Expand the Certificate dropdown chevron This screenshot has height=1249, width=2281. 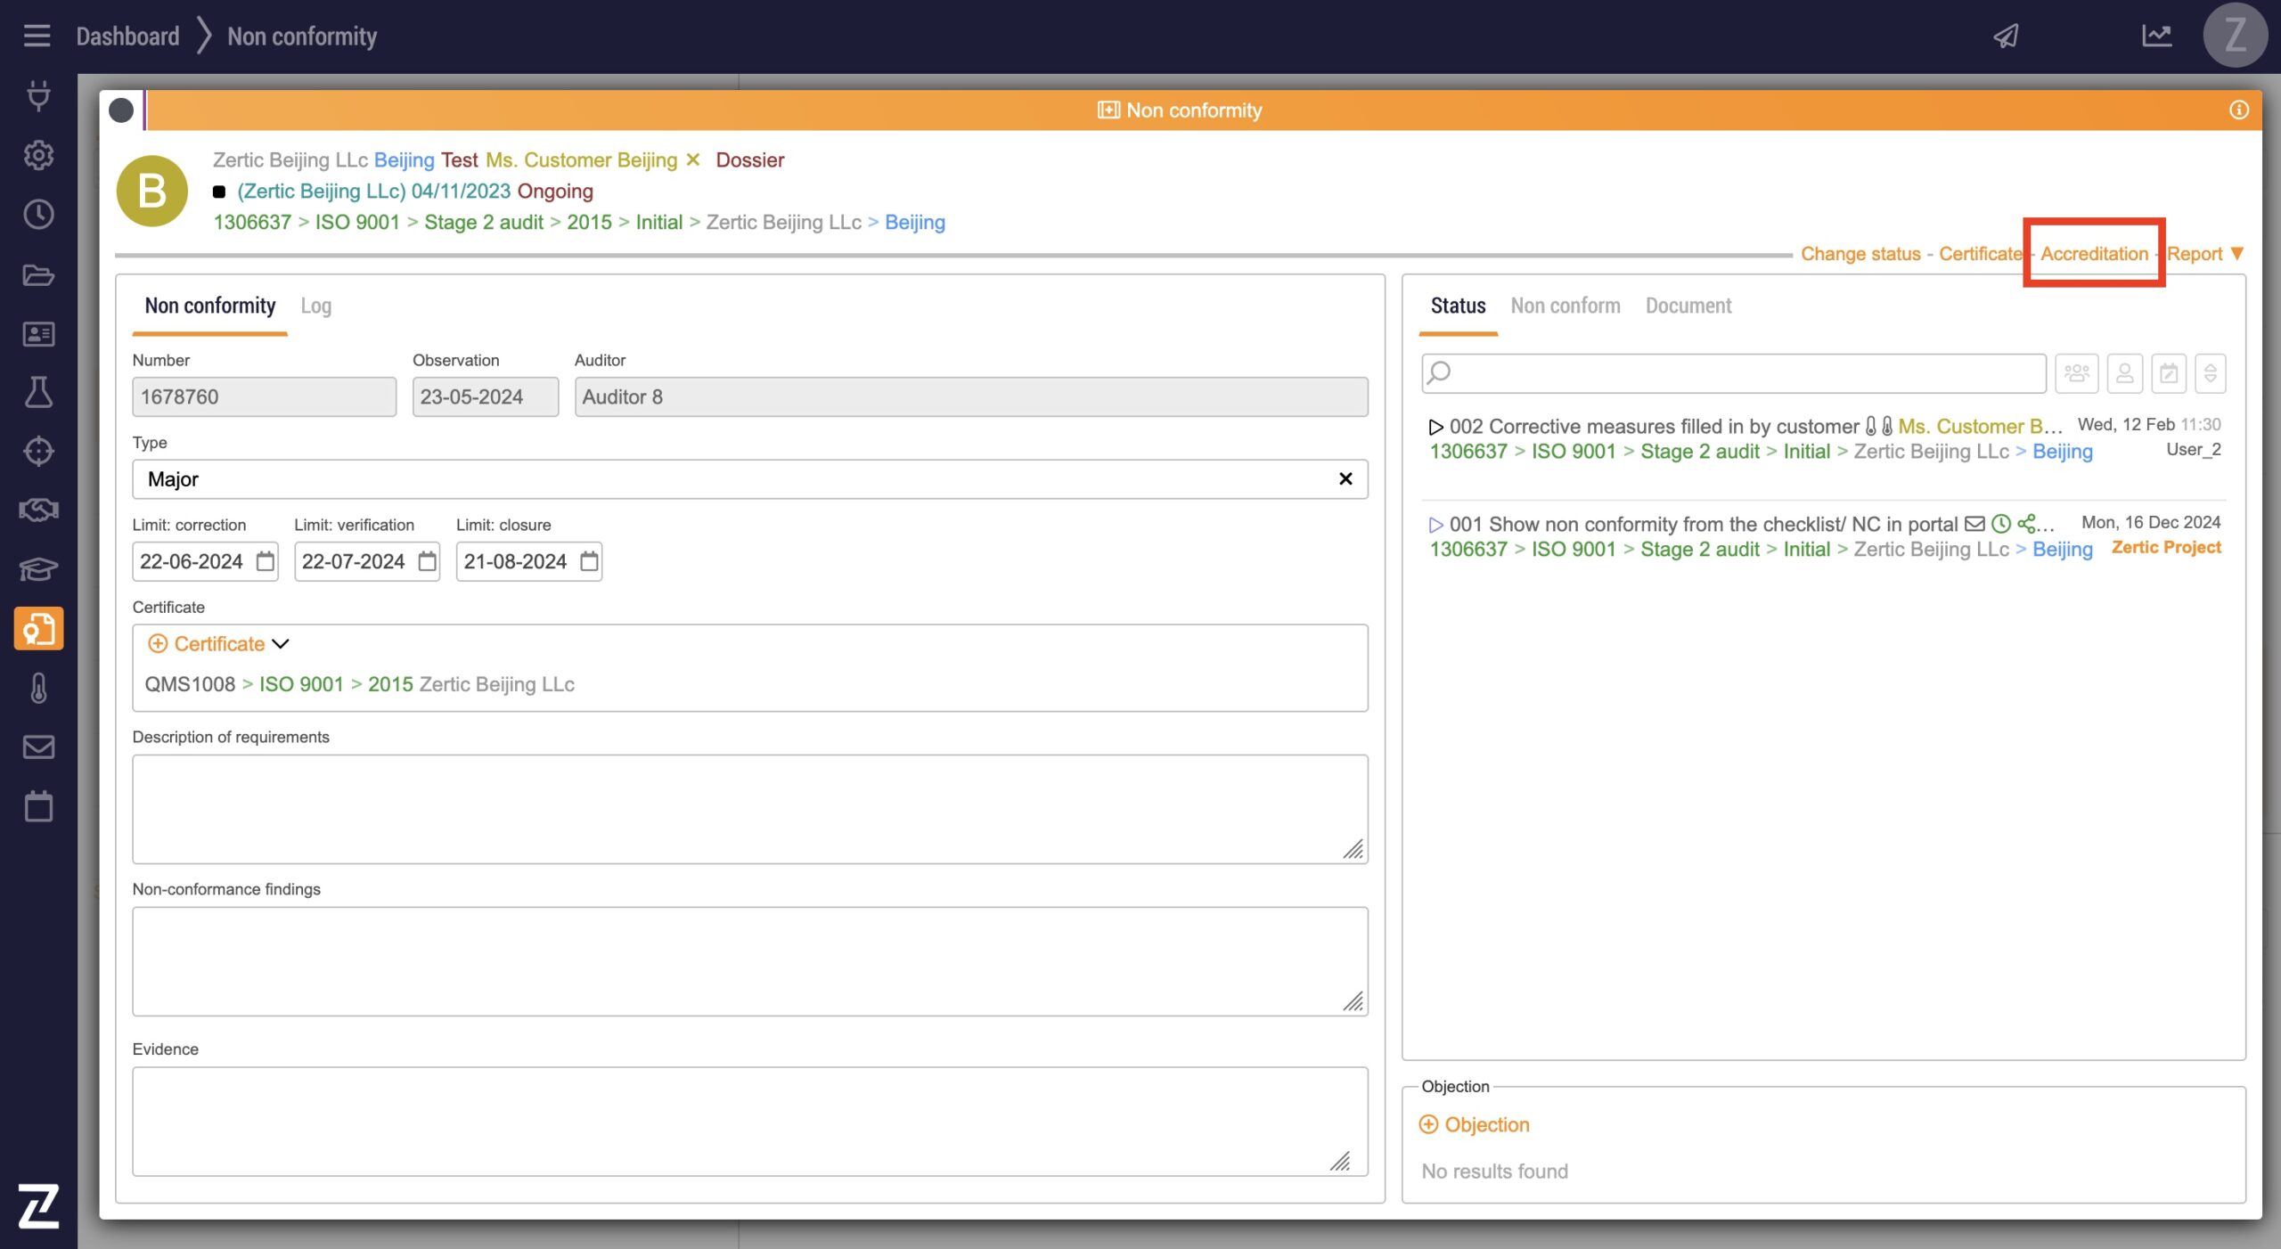(281, 643)
